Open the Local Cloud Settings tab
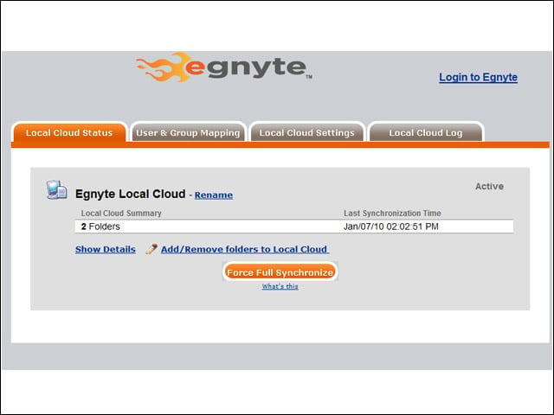The width and height of the screenshot is (554, 415). (306, 132)
